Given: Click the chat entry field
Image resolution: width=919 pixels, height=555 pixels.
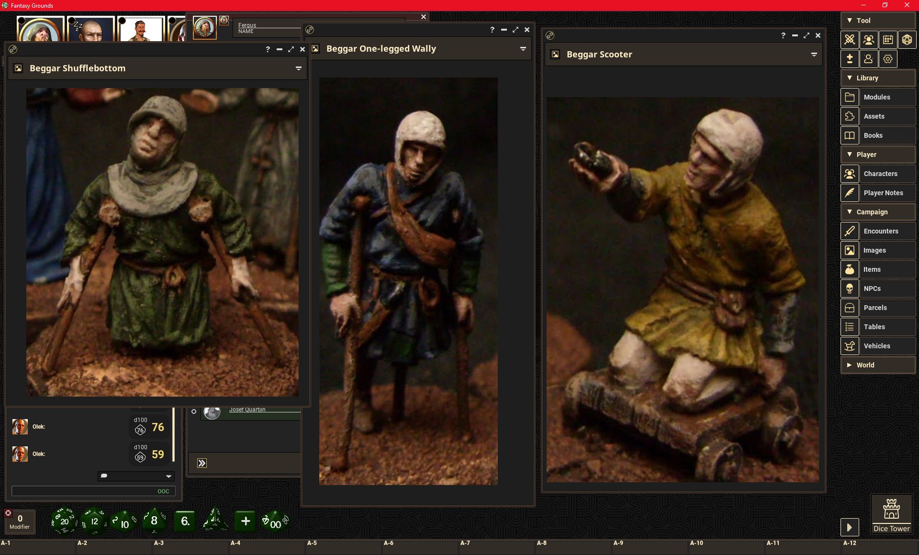Looking at the screenshot, I should click(x=93, y=491).
